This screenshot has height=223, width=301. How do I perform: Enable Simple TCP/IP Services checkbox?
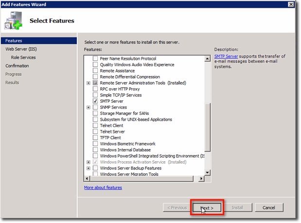95,95
